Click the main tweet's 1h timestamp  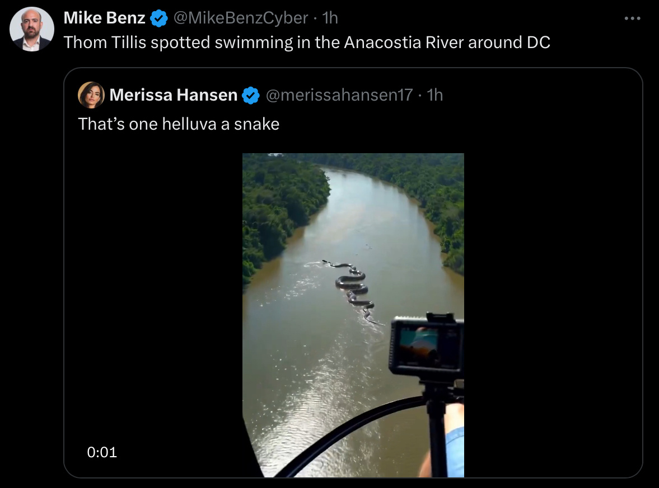click(330, 18)
